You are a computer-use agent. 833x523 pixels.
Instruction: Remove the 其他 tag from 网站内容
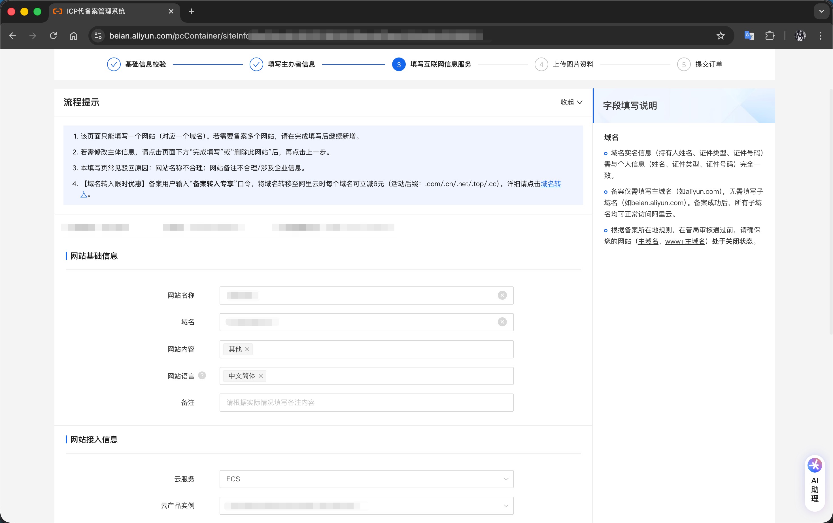coord(247,349)
